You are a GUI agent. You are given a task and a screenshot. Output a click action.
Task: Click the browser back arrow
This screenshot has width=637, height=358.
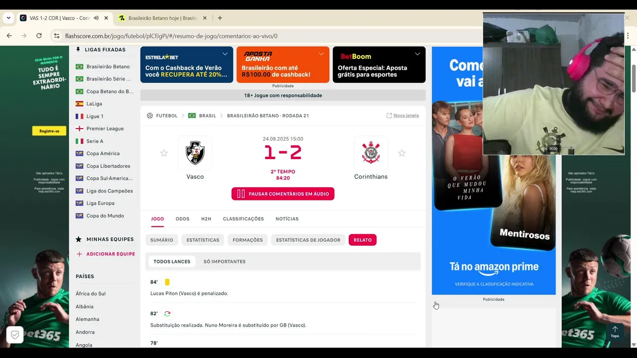tap(9, 36)
